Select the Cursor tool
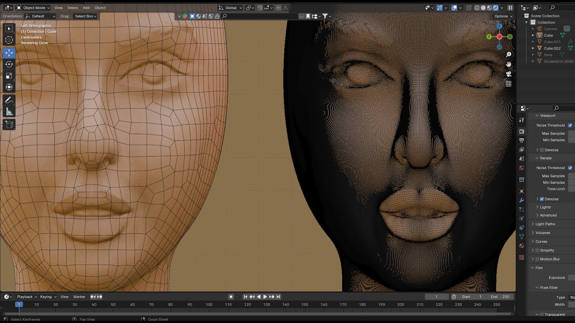This screenshot has height=323, width=575. coord(9,40)
